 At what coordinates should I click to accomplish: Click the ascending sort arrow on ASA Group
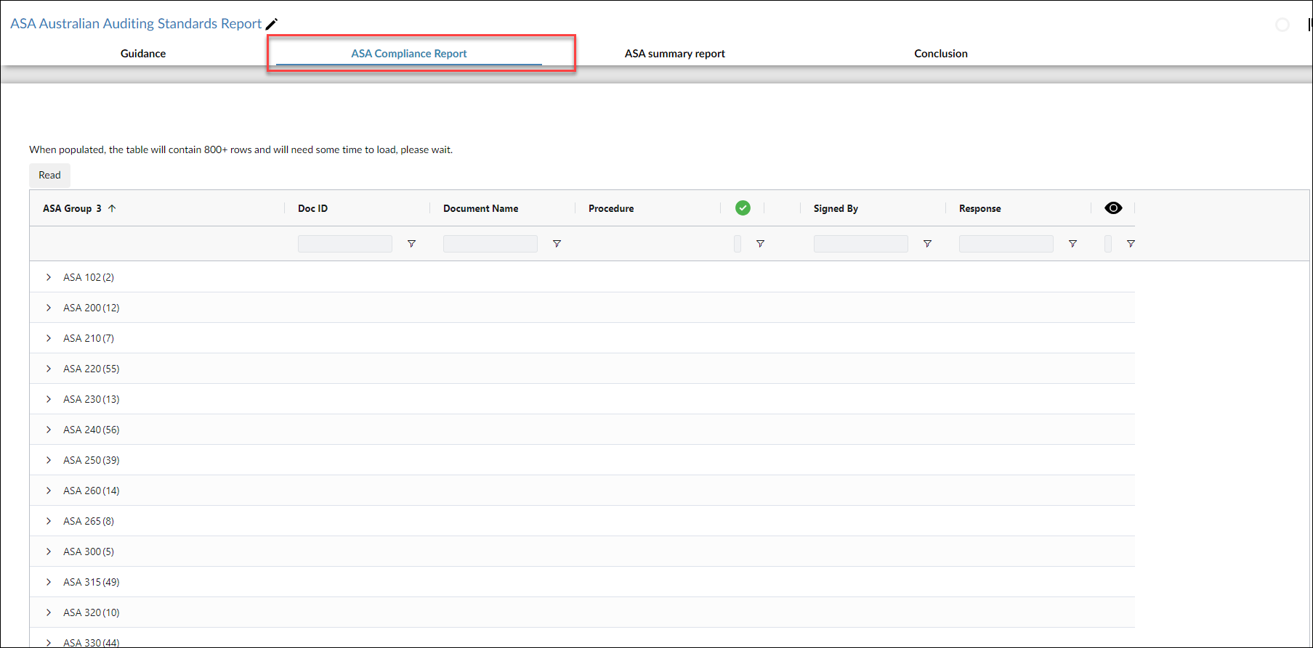tap(112, 208)
